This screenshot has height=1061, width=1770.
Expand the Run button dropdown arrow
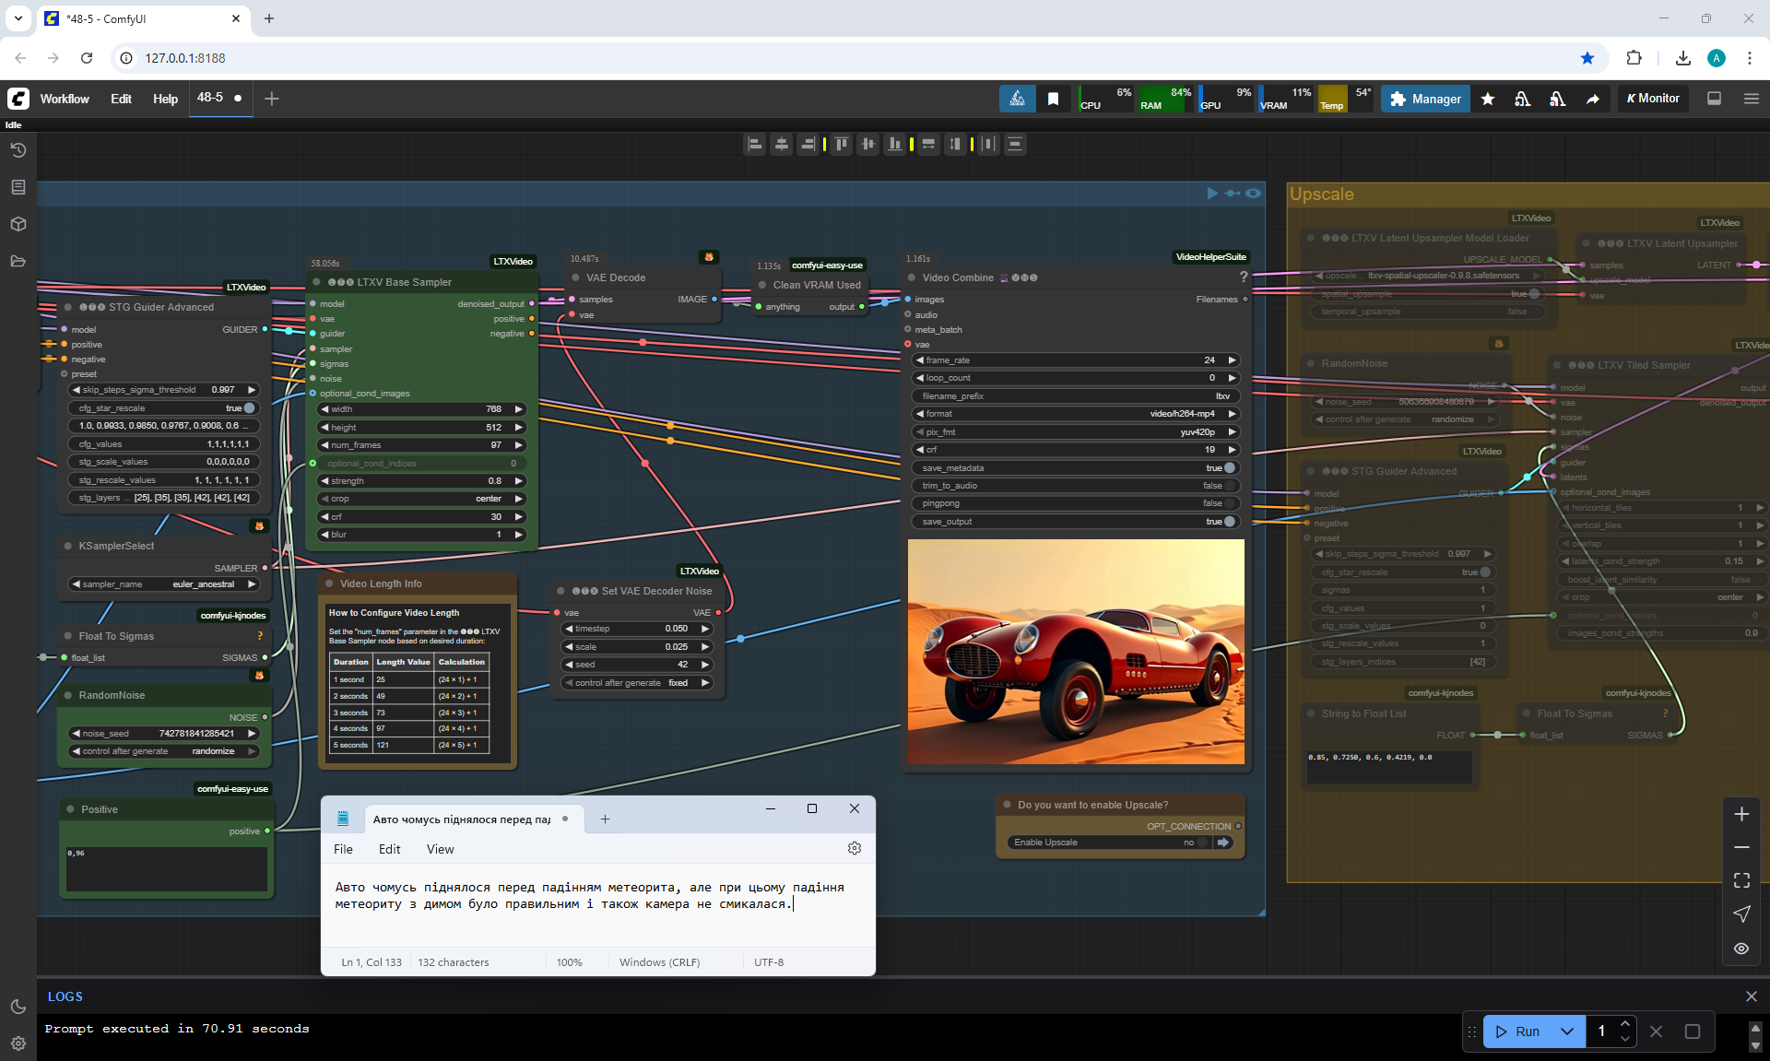[1566, 1032]
